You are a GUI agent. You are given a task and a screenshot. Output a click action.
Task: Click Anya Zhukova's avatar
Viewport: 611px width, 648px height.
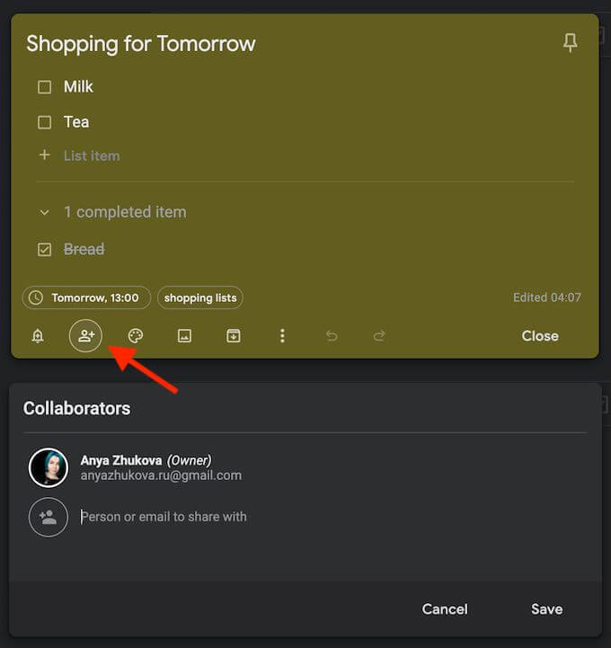(x=49, y=468)
